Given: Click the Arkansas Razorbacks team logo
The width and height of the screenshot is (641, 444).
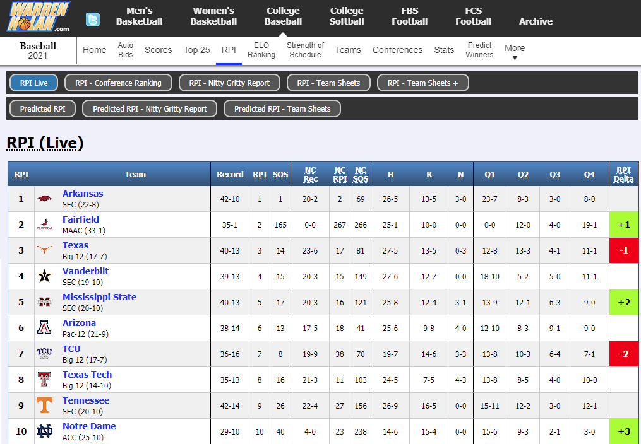Looking at the screenshot, I should 45,199.
